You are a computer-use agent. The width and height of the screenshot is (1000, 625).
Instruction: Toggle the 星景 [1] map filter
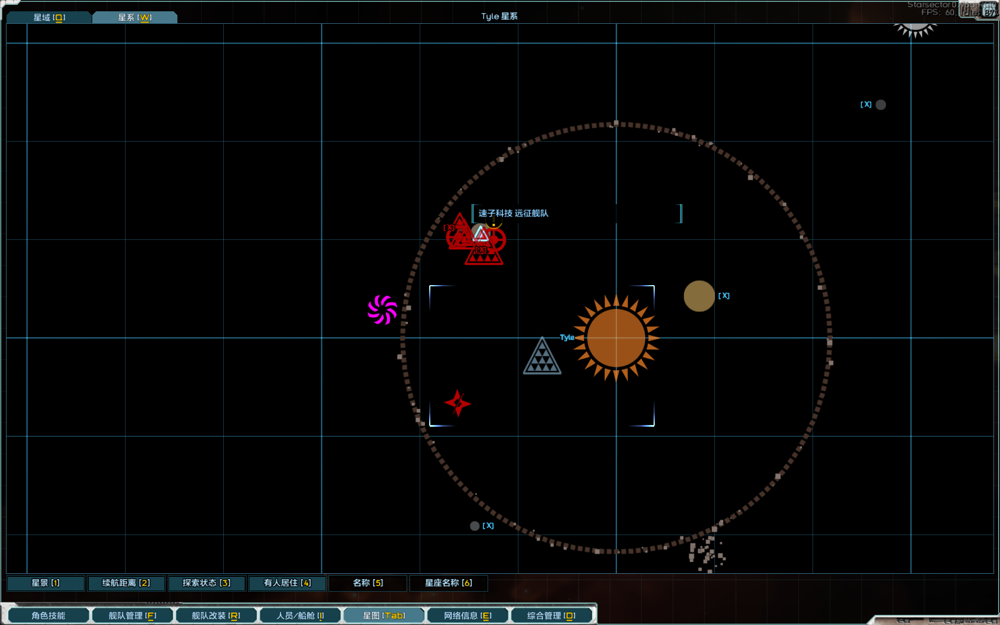(x=46, y=583)
